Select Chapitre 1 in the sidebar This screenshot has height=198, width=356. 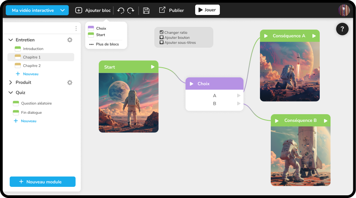(x=40, y=57)
